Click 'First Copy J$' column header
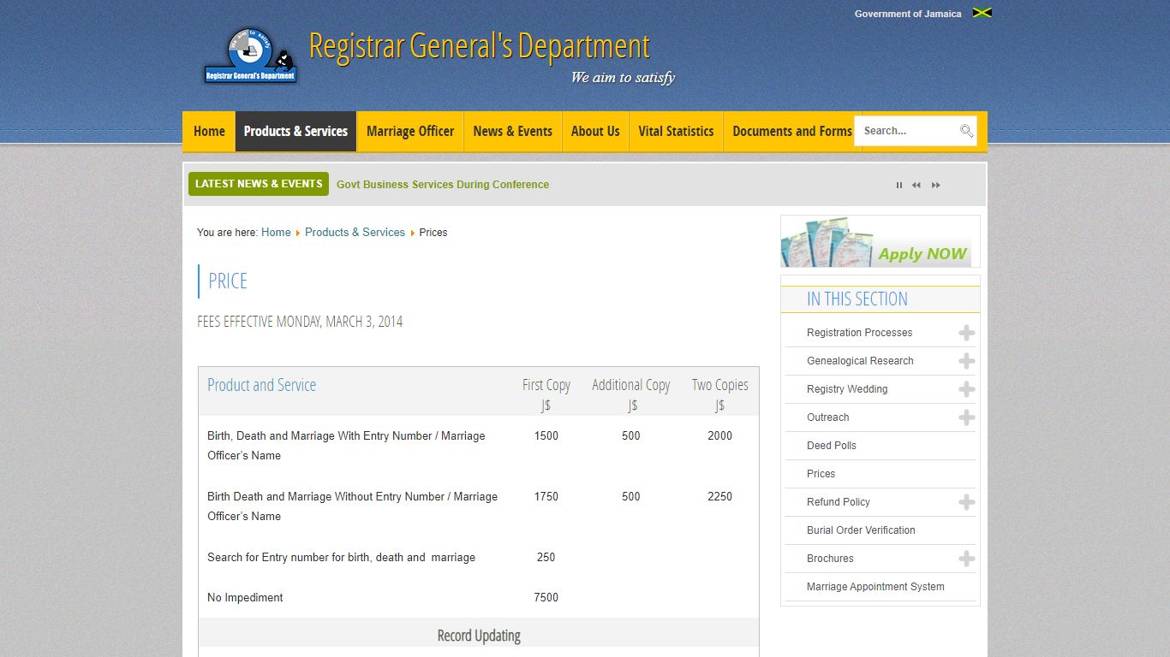Screen dimensions: 1170x657 (x=546, y=394)
